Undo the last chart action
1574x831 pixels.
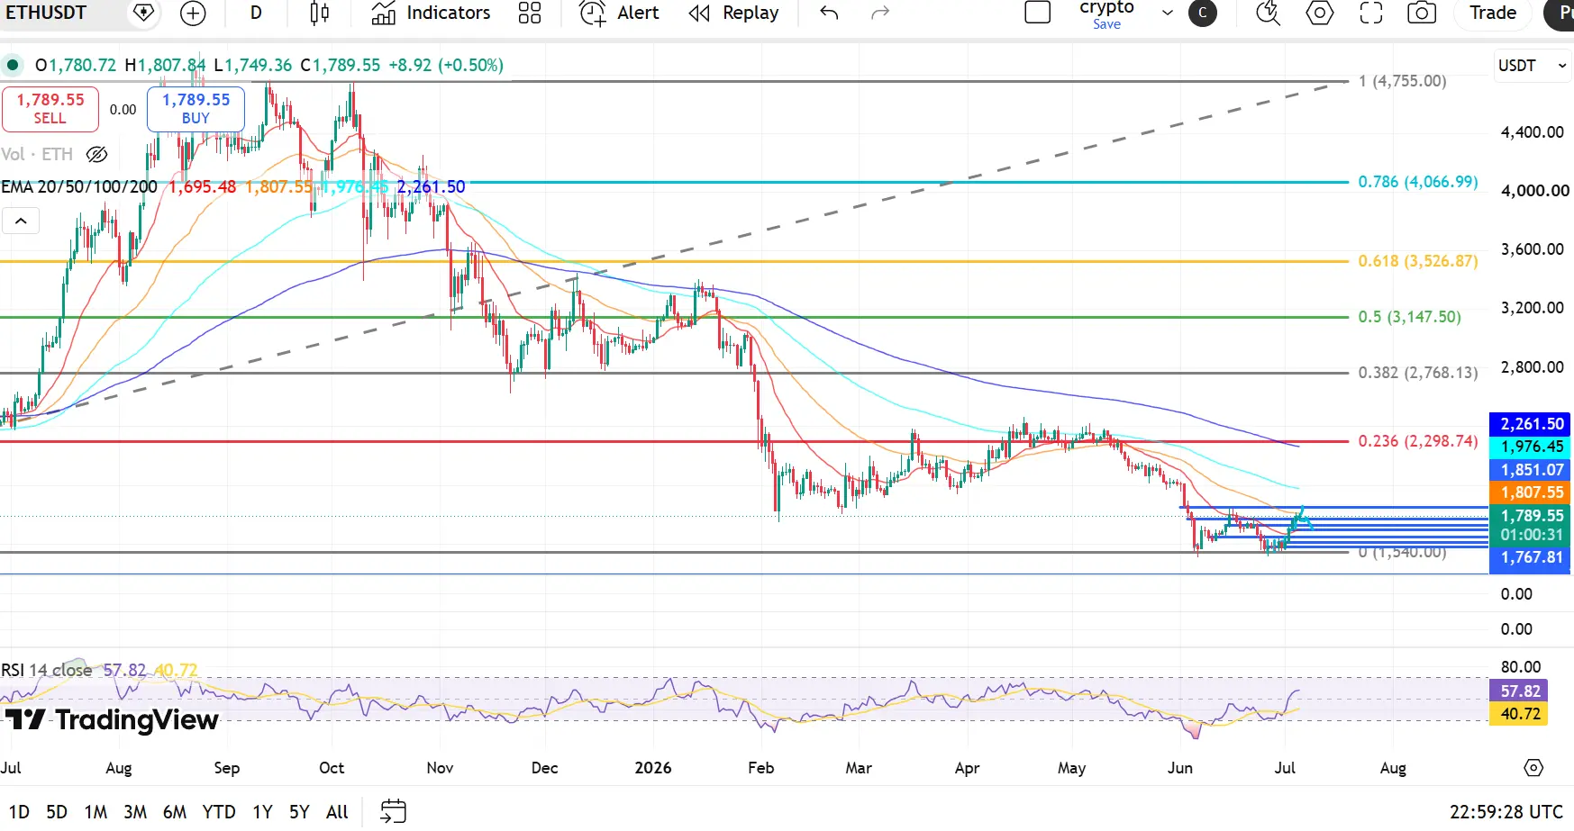pos(829,13)
